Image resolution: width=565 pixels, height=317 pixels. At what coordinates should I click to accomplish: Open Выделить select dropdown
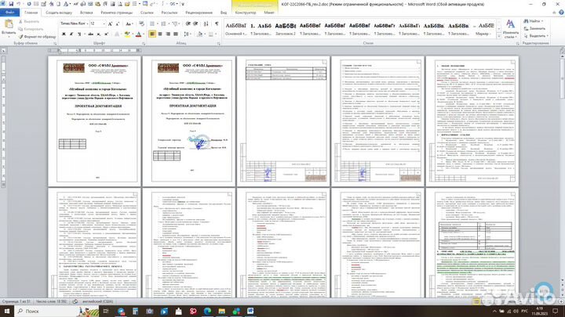click(536, 36)
